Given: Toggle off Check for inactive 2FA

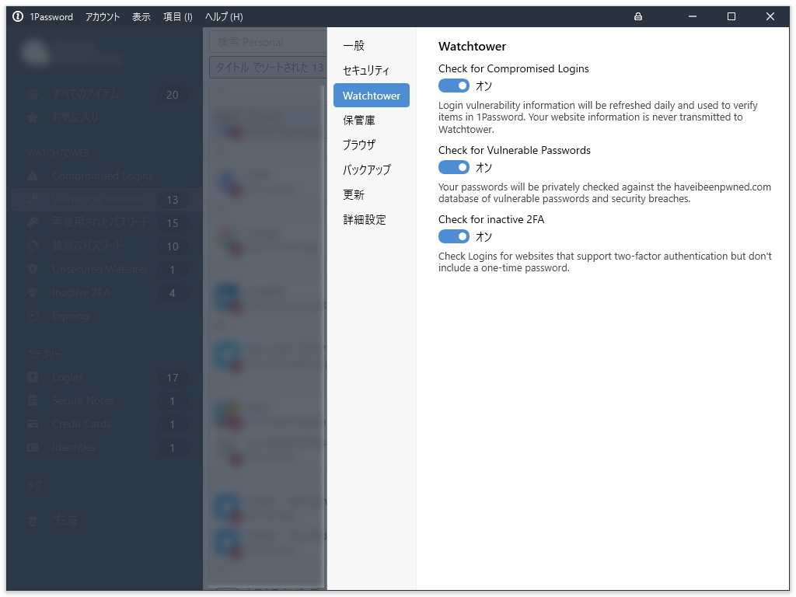Looking at the screenshot, I should [454, 236].
